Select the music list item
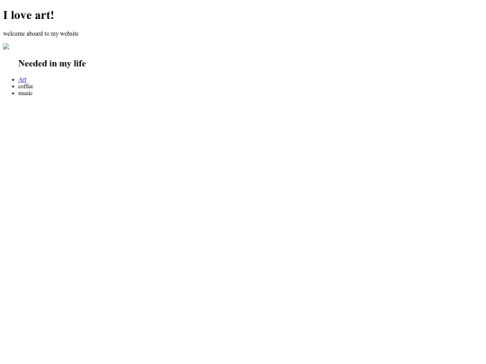Viewport: 486px width, 364px height. tap(25, 93)
